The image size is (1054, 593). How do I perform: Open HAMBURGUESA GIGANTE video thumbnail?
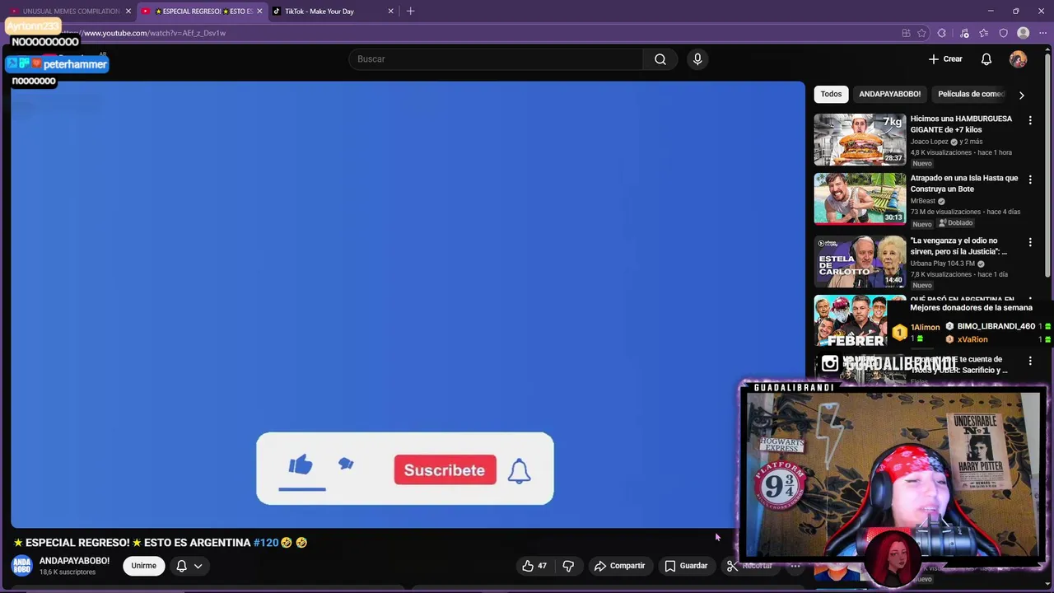coord(860,140)
